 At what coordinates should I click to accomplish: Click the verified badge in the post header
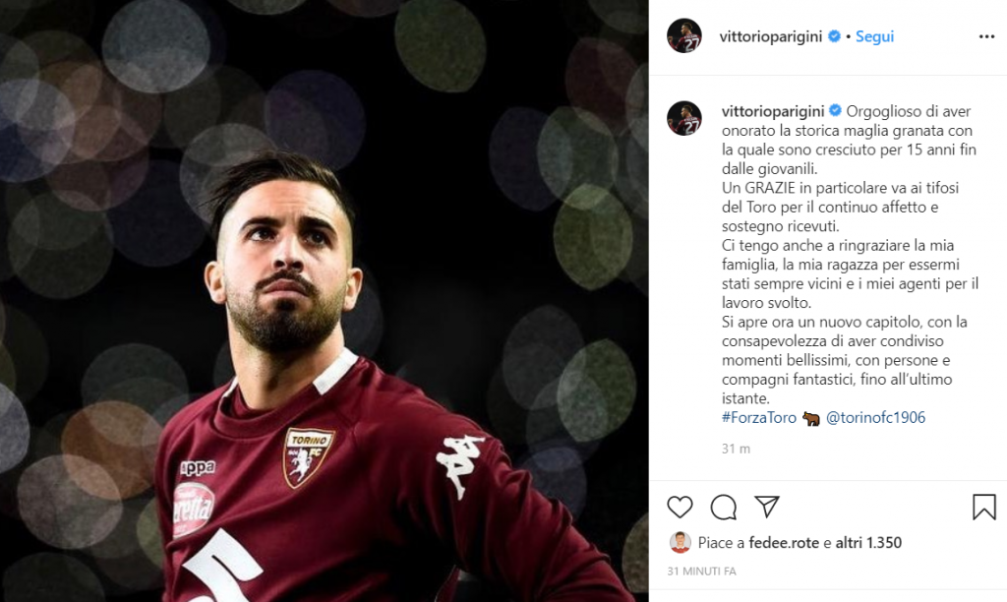[834, 36]
